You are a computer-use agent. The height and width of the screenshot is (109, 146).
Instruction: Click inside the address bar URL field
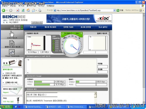pos(85,10)
